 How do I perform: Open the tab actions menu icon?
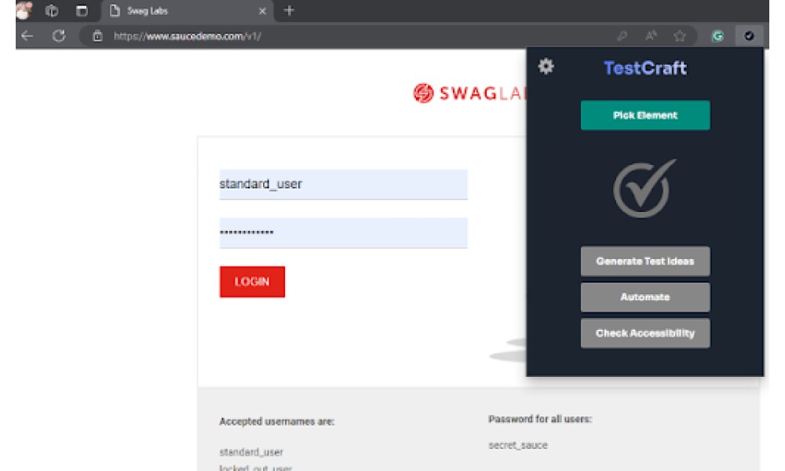pos(82,10)
